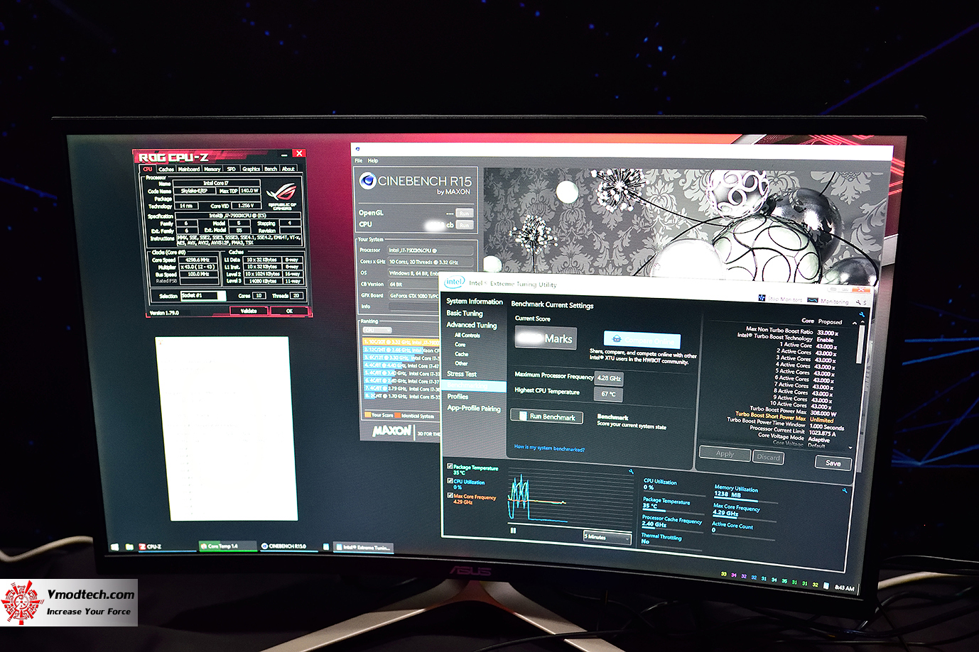Click the Discard button in XTU
Image resolution: width=979 pixels, height=652 pixels.
click(x=768, y=457)
